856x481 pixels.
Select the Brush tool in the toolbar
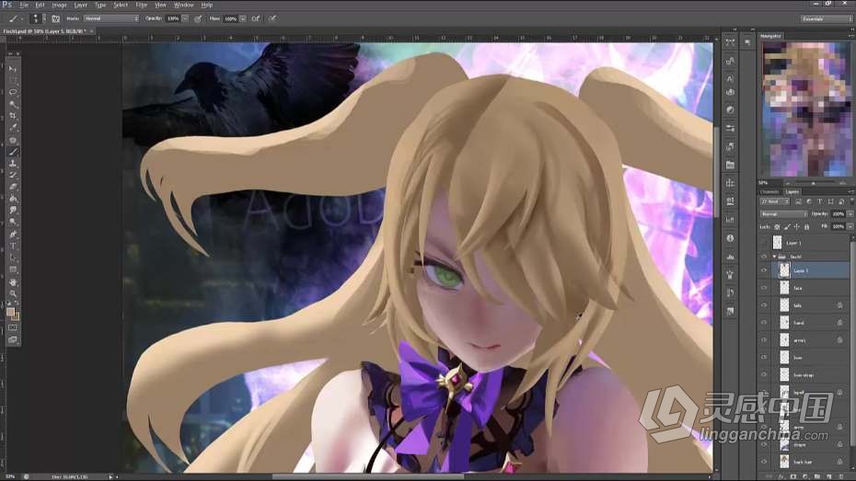pos(13,151)
